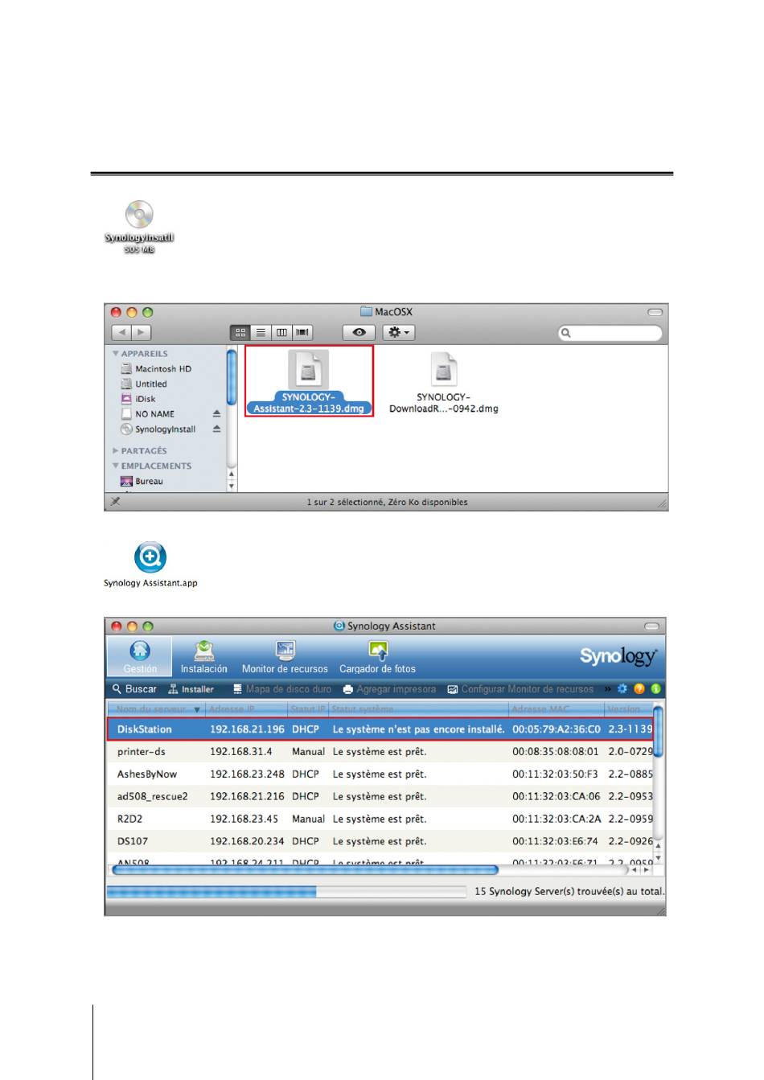The height and width of the screenshot is (1080, 764).
Task: Select the DS107 server row
Action: coord(380,841)
